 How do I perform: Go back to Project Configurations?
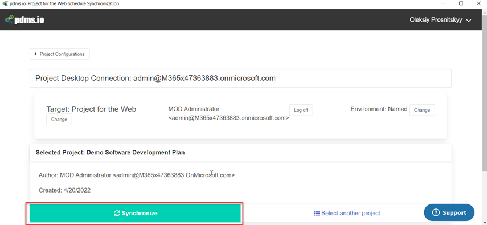tap(60, 54)
